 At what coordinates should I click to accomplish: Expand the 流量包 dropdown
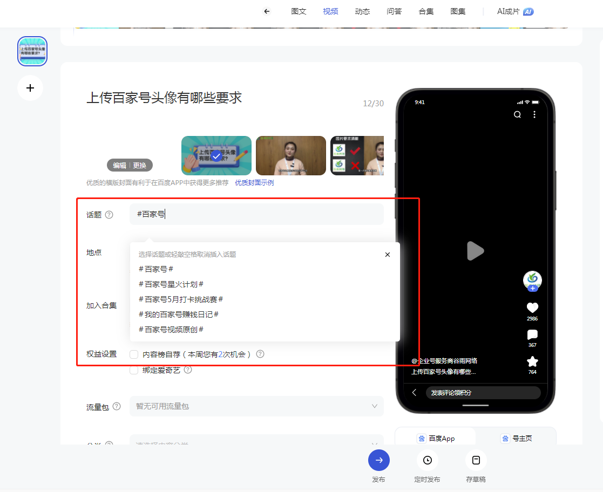coord(256,406)
